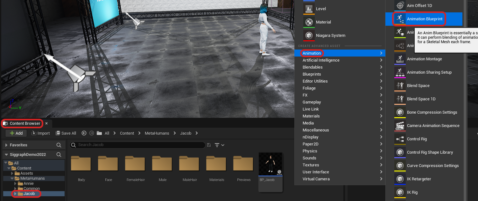The image size is (478, 201).
Task: Click the Add button
Action: click(x=16, y=133)
